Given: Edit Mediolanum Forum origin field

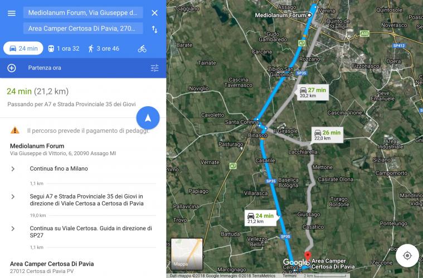Looking at the screenshot, I should coord(83,13).
